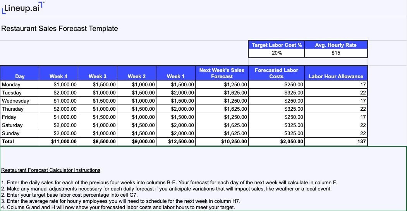Click the Restaurant Forecast Calculator Instructions heading

(51, 170)
